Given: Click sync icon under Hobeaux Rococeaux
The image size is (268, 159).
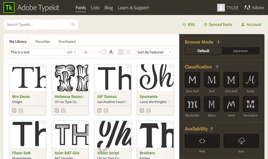Looking at the screenshot, I should point(63,110).
